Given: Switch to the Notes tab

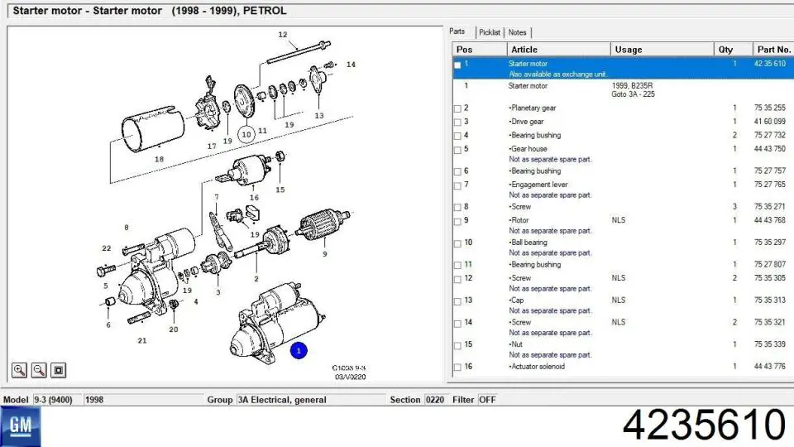Looking at the screenshot, I should (517, 32).
